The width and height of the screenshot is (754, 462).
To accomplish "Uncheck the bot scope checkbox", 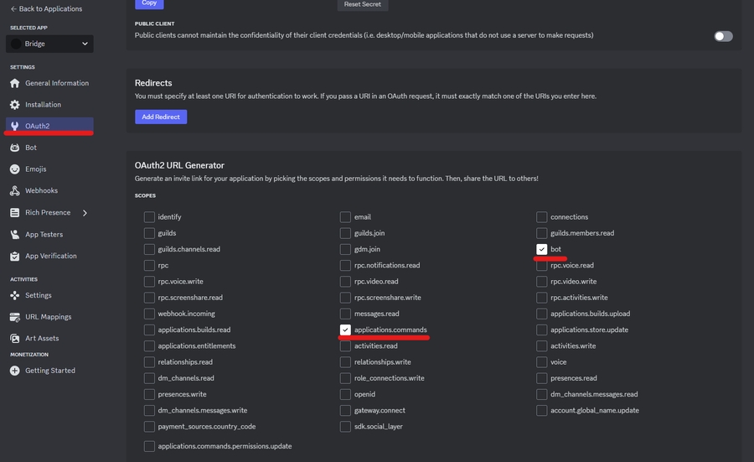I will pos(542,249).
